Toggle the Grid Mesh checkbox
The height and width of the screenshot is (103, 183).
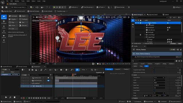(154, 90)
